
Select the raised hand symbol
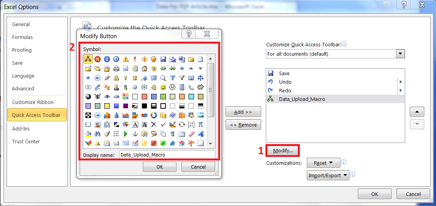(154, 87)
